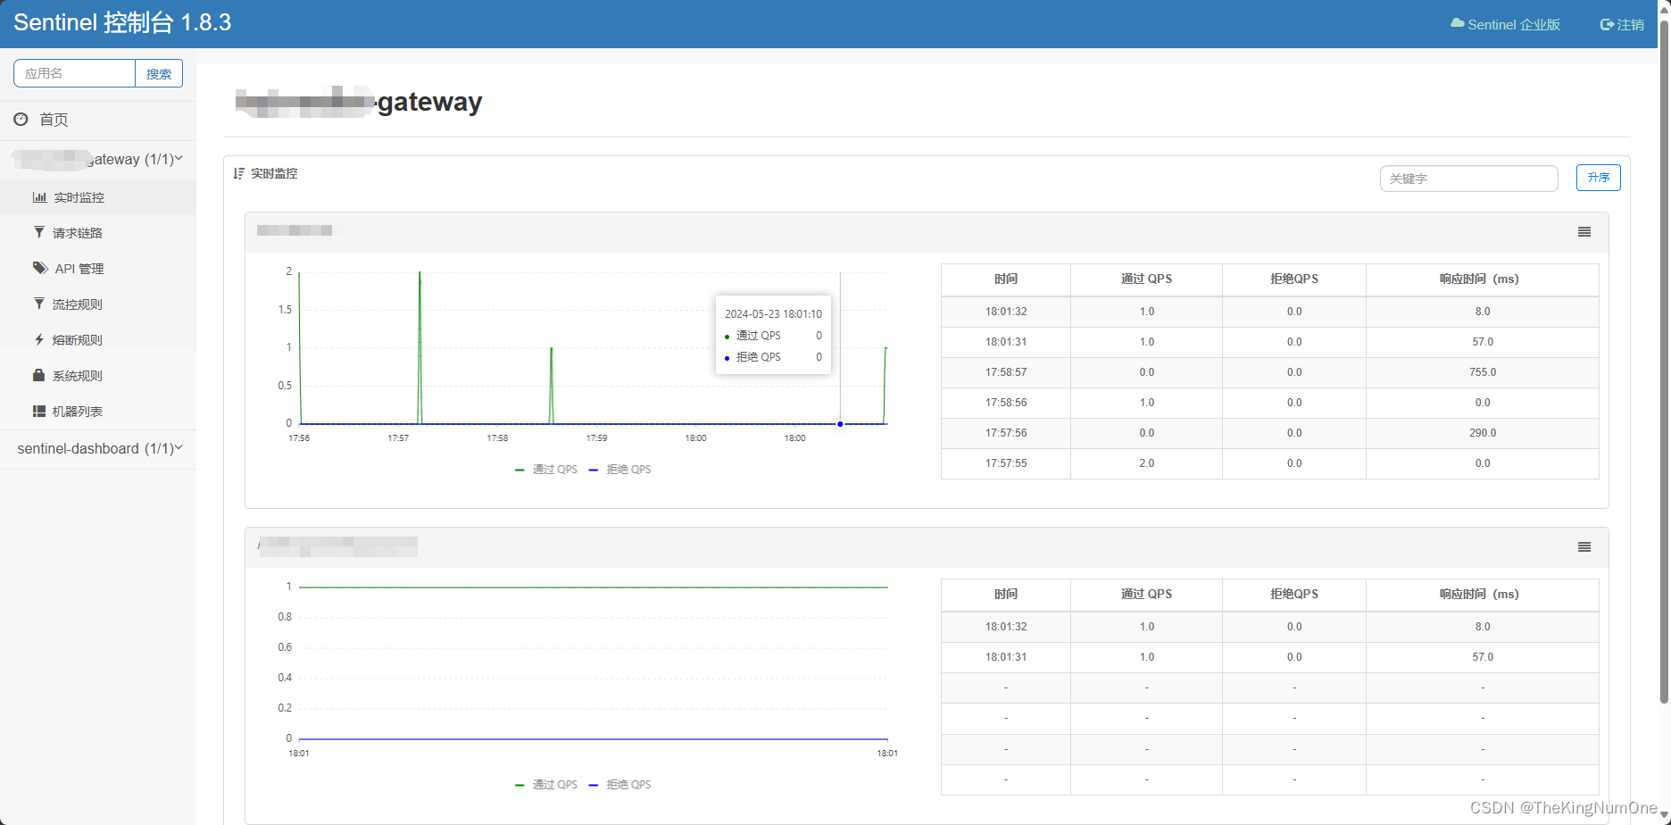The image size is (1671, 825).
Task: Click inside the 关键字 keyword field
Action: tap(1468, 178)
